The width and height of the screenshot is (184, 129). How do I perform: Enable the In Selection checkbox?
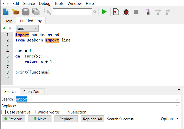(63, 112)
